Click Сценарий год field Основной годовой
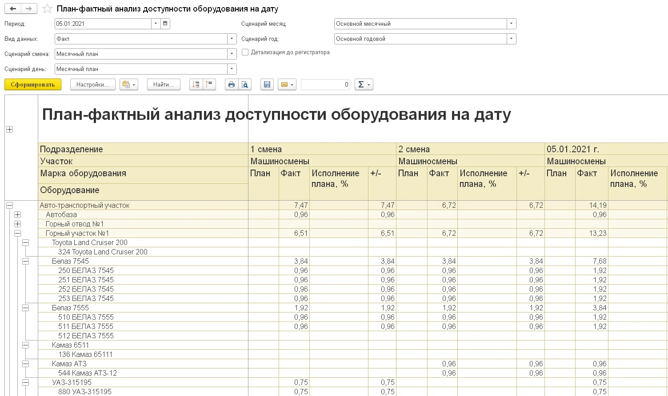 click(420, 39)
